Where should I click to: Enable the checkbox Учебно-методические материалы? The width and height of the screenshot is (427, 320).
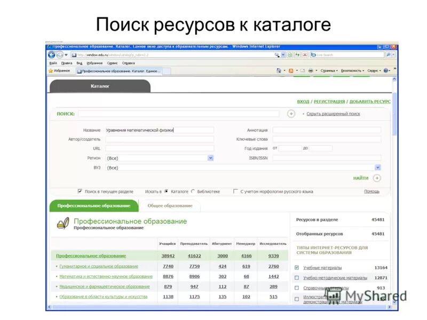pos(297,277)
